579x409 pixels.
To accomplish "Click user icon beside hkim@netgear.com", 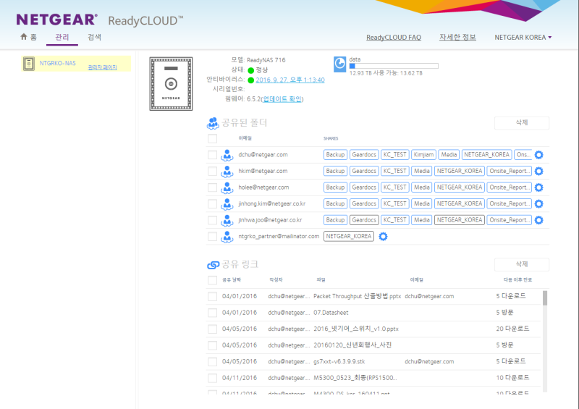I will (227, 172).
